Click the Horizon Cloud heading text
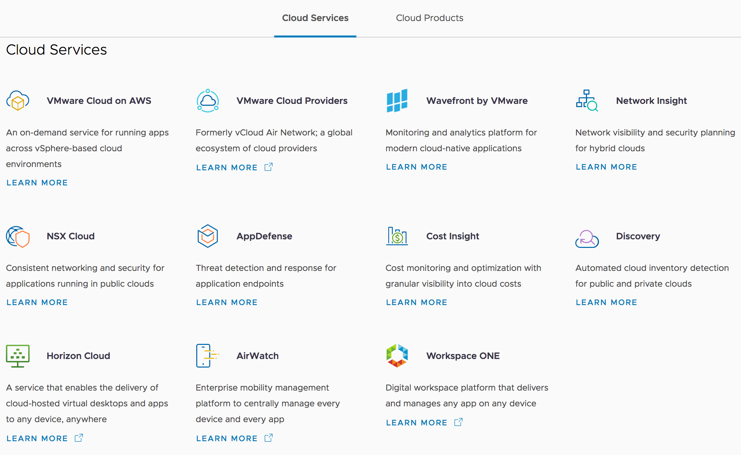 pyautogui.click(x=78, y=356)
